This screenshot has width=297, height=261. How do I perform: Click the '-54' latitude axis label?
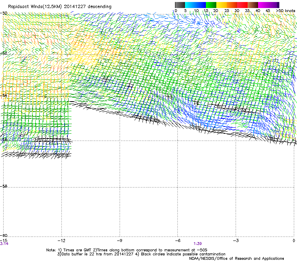pos(4,95)
